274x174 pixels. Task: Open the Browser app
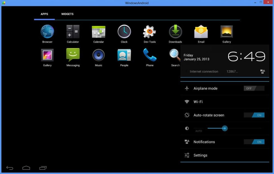47,31
